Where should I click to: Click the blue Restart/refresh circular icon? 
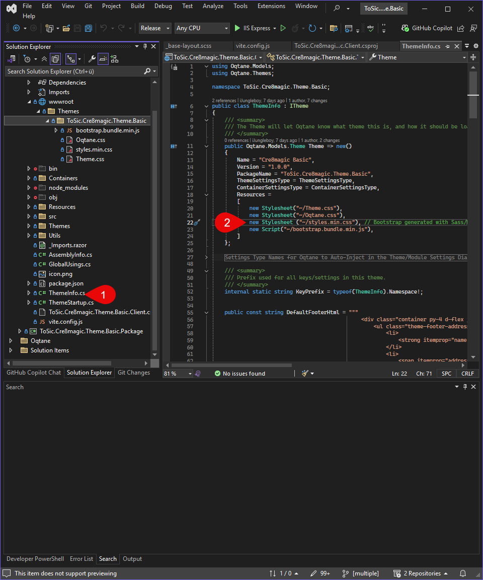pyautogui.click(x=312, y=28)
